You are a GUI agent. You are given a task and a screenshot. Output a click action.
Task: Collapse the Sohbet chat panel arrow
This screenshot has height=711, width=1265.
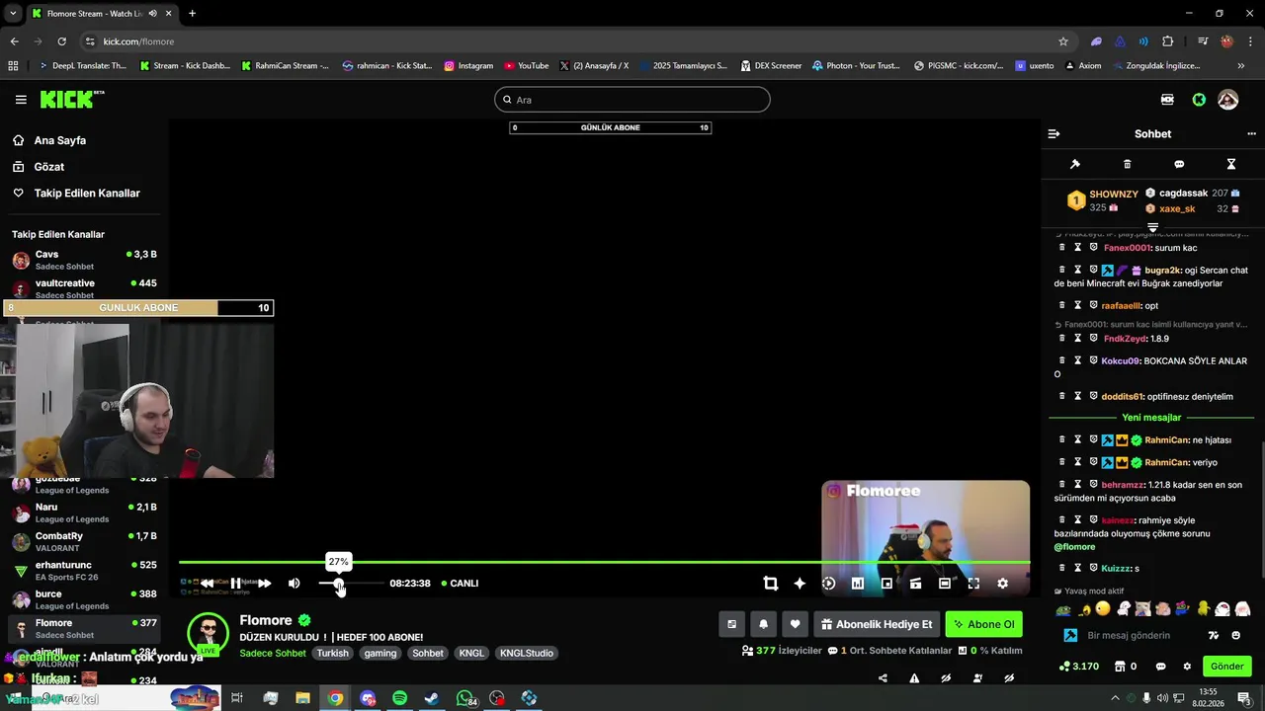point(1054,134)
